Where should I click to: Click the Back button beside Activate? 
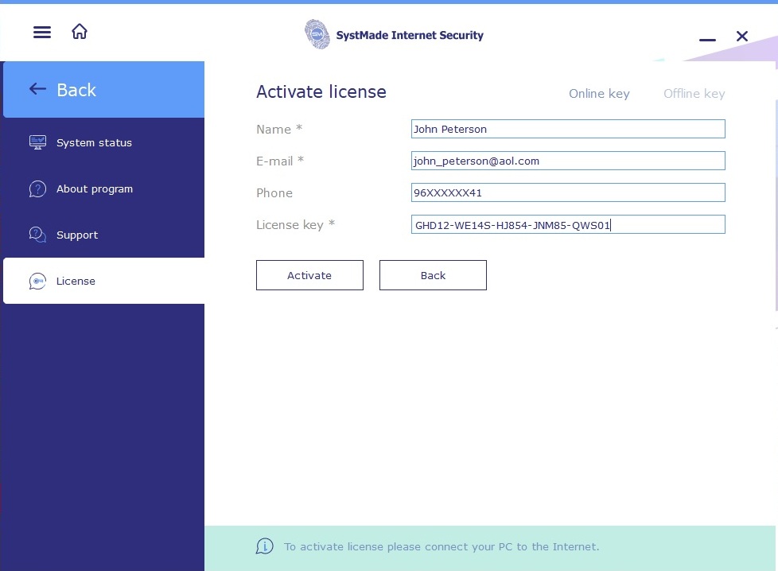tap(433, 275)
